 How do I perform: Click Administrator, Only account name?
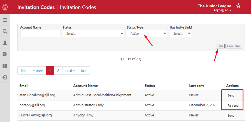(88, 105)
